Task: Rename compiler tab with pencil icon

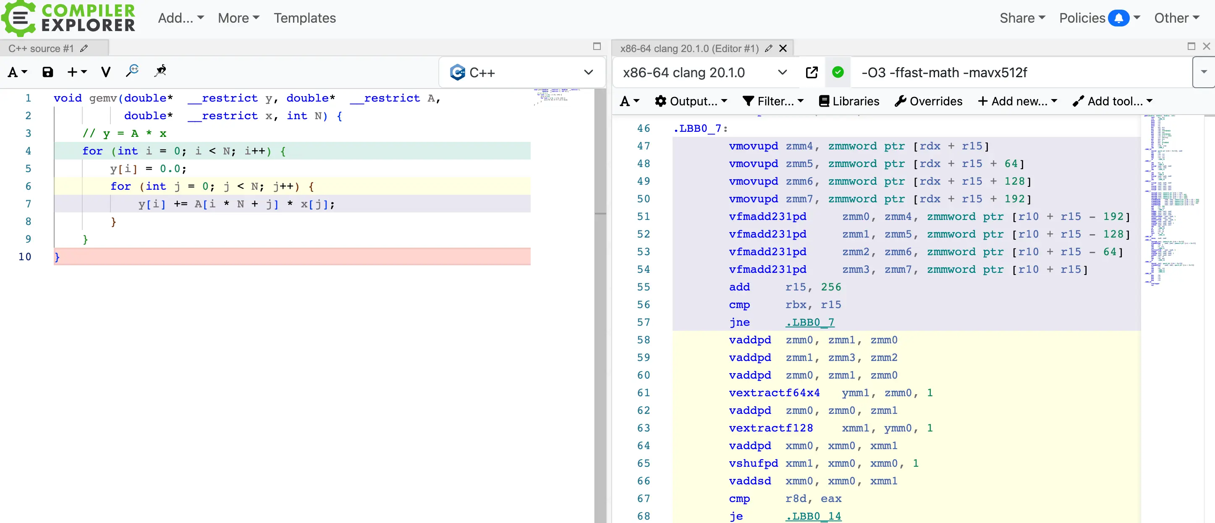Action: click(x=768, y=49)
